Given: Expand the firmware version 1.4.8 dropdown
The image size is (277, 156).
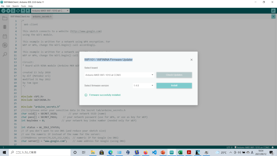Looking at the screenshot, I should [x=143, y=86].
